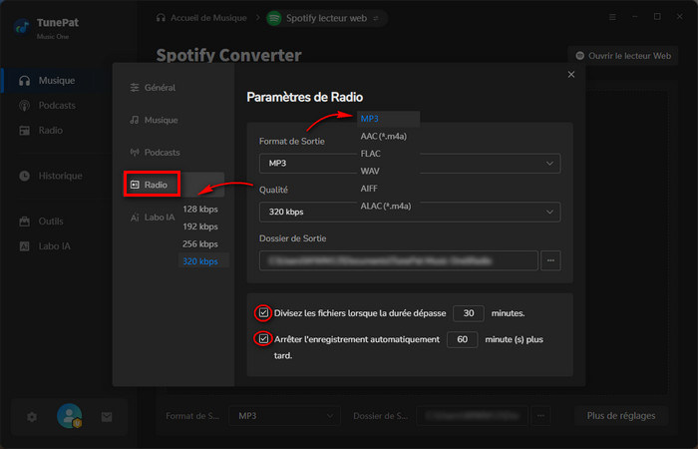Image resolution: width=698 pixels, height=449 pixels.
Task: Click the 30 minutes split duration field
Action: [x=469, y=313]
